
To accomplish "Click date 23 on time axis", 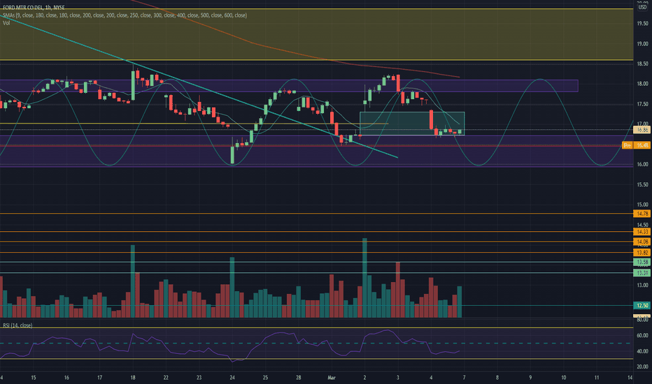I will click(x=199, y=378).
